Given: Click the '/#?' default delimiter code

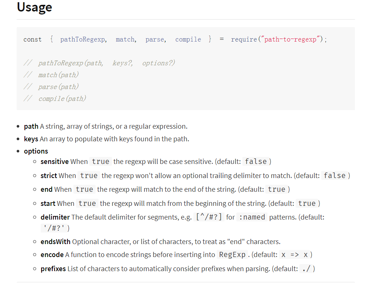Looking at the screenshot, I should 54,228.
